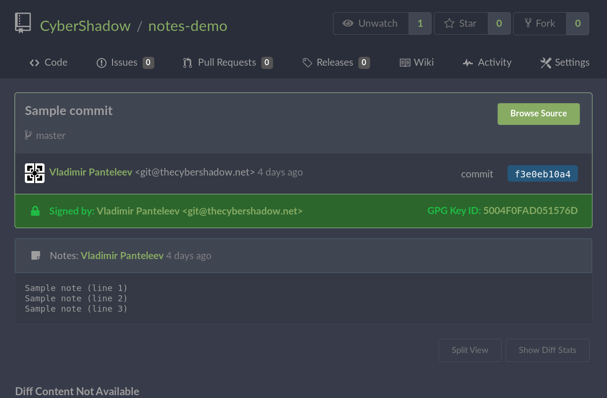This screenshot has width=607, height=398.
Task: Select the master branch label
Action: click(x=51, y=136)
